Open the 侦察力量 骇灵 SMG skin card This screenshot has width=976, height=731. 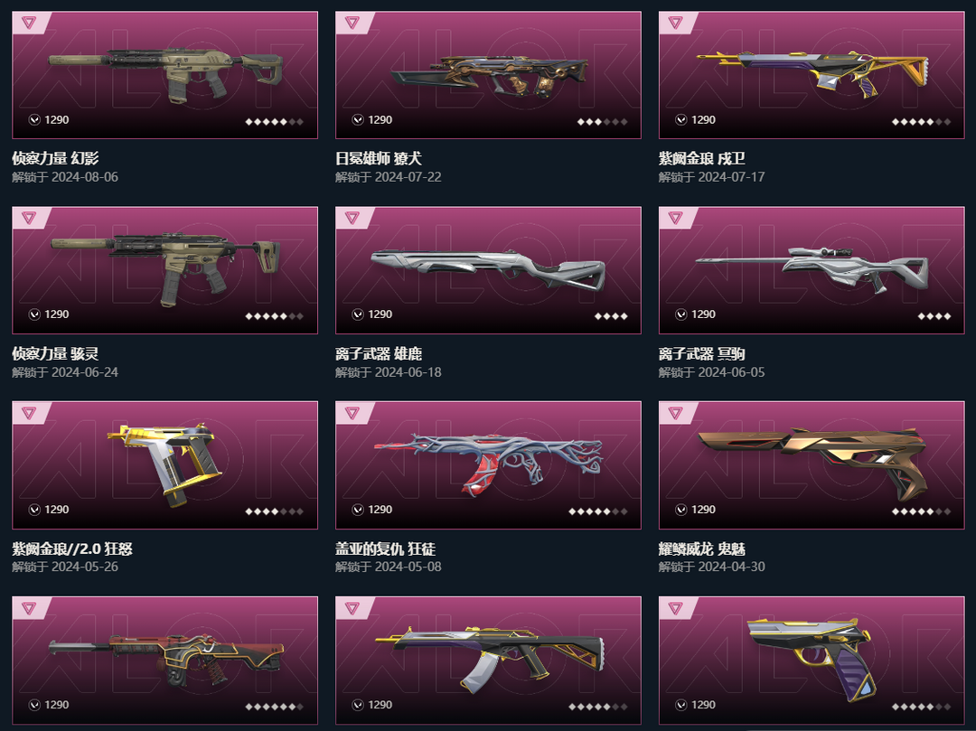click(165, 270)
